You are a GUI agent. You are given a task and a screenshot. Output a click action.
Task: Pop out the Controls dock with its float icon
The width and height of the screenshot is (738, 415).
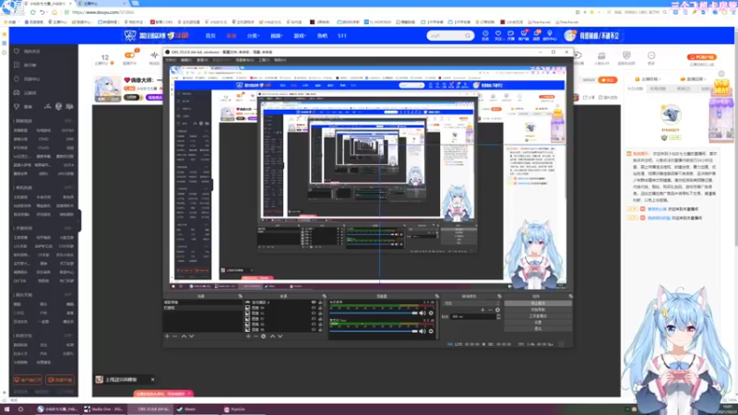pyautogui.click(x=570, y=296)
